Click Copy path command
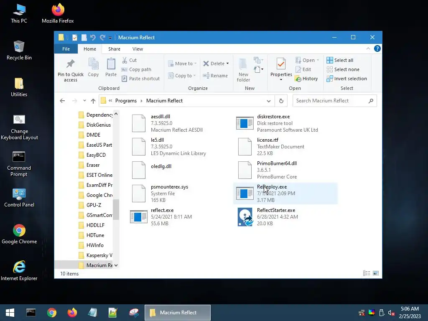The height and width of the screenshot is (321, 428). [136, 69]
